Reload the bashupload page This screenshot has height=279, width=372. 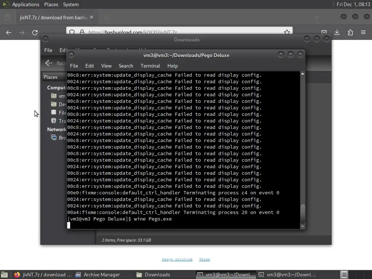click(x=35, y=32)
